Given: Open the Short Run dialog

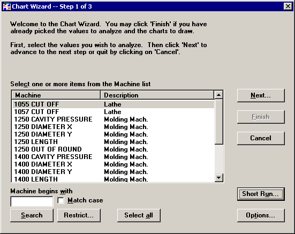Looking at the screenshot, I should [261, 194].
